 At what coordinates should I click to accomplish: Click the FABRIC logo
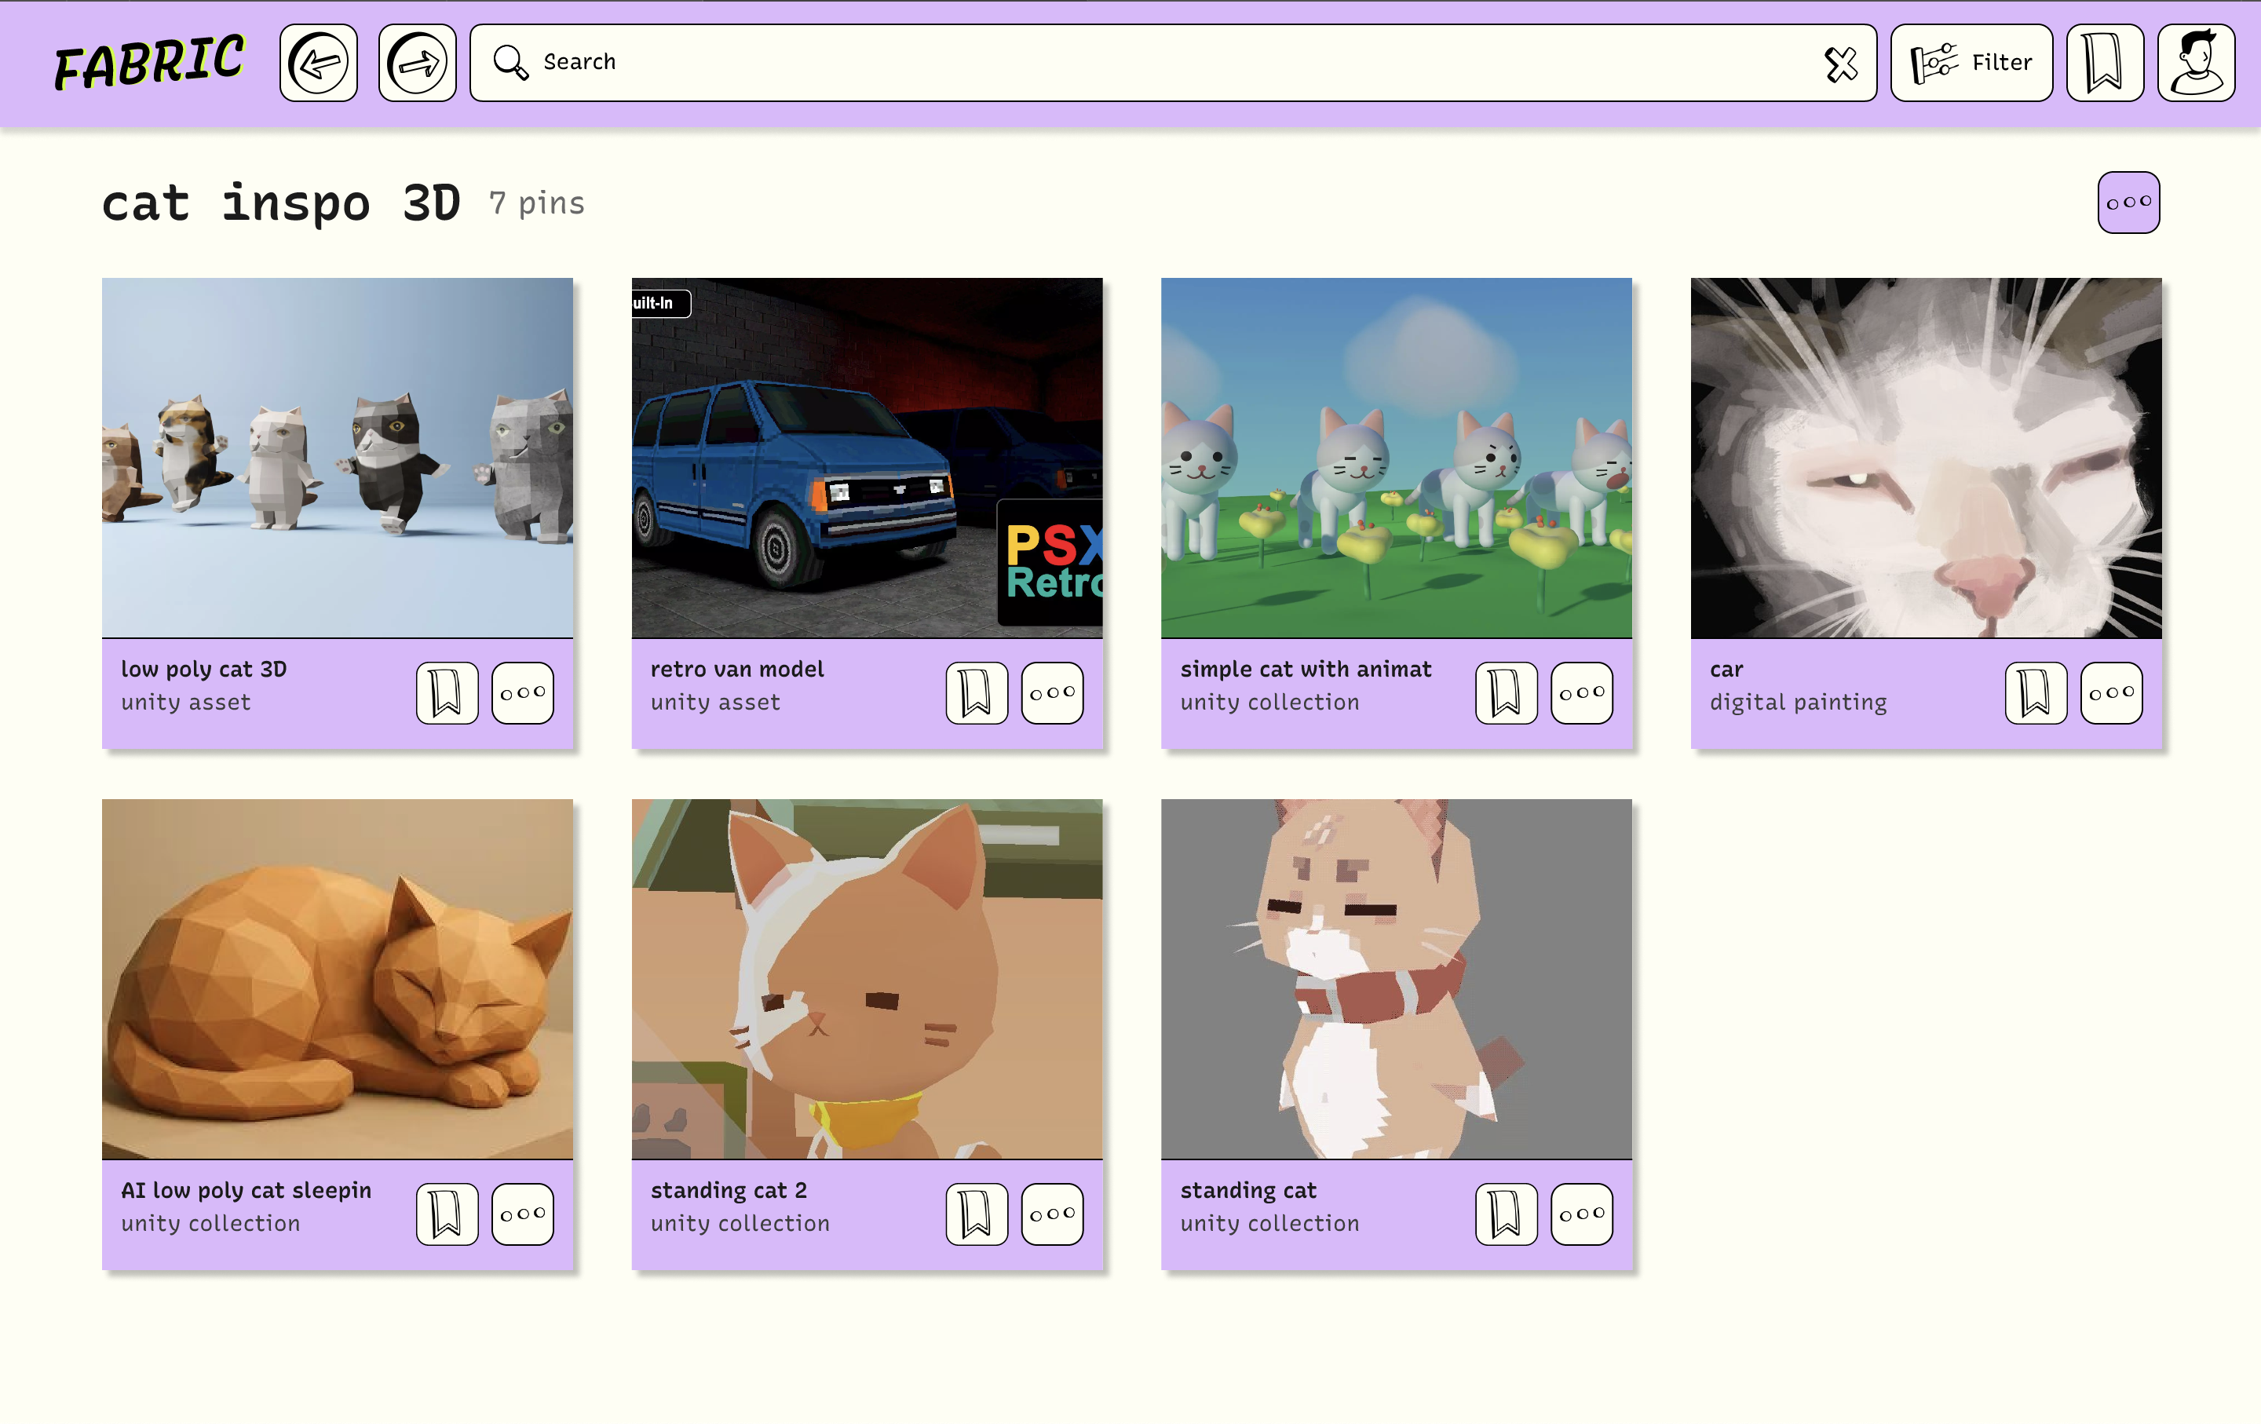coord(150,63)
